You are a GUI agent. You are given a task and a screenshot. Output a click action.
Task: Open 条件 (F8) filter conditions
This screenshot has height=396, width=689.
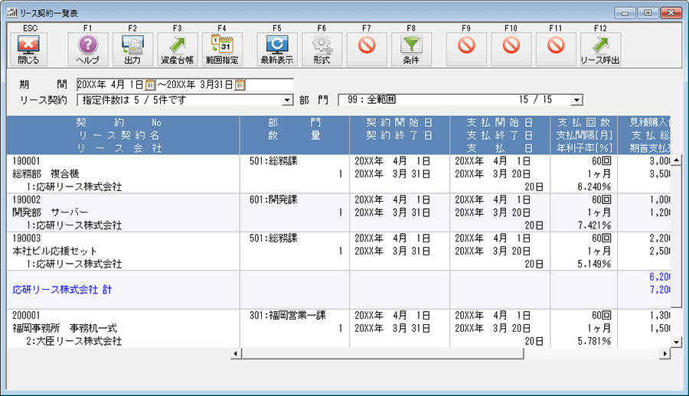(x=412, y=49)
